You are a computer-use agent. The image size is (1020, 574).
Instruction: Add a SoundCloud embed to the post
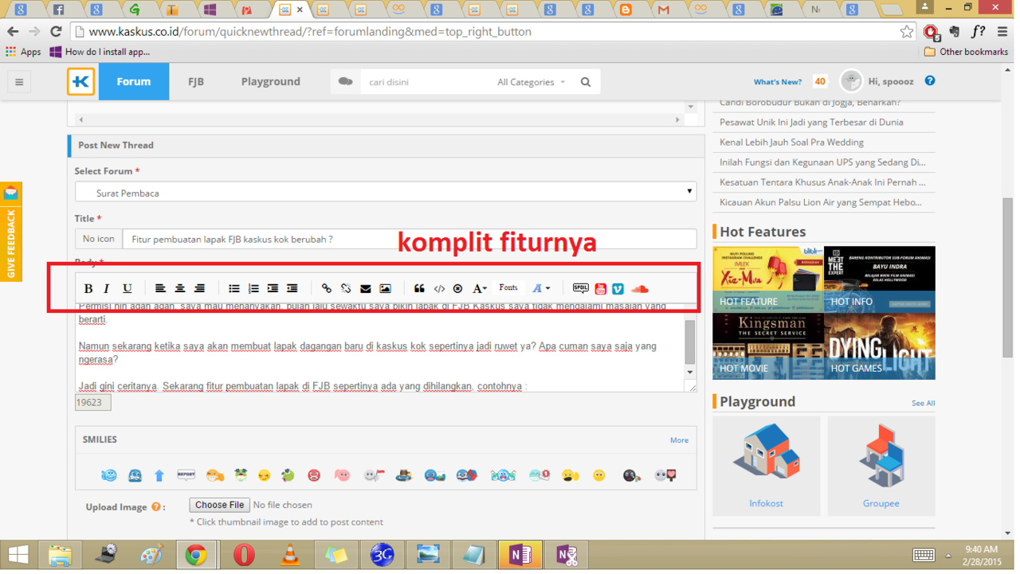[638, 288]
